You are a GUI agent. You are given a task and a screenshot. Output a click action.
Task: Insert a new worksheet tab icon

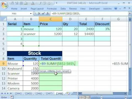(68, 94)
